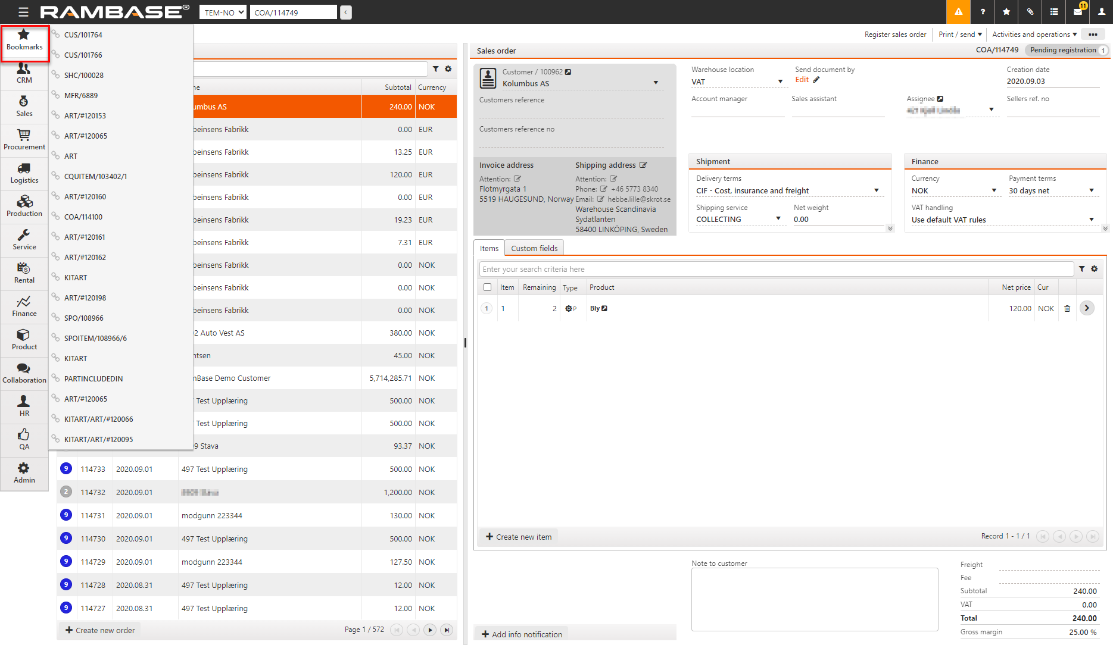The height and width of the screenshot is (648, 1113).
Task: Open the items grid settings gear
Action: click(x=1095, y=269)
